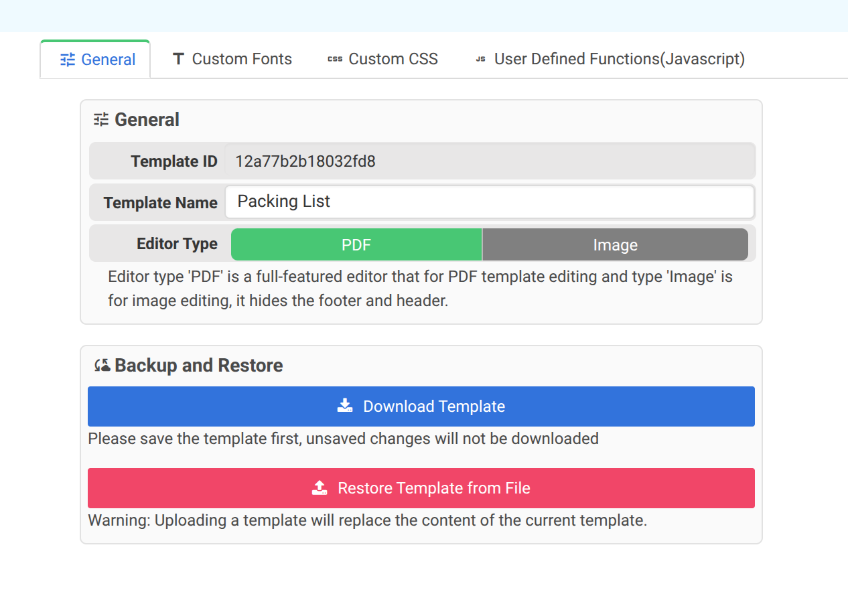This screenshot has height=602, width=848.
Task: Restore template from file
Action: [421, 488]
